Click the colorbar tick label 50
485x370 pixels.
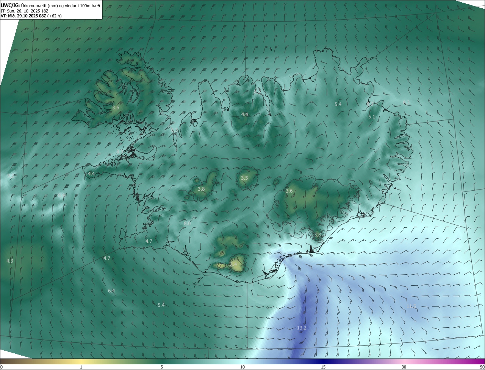pyautogui.click(x=482, y=367)
